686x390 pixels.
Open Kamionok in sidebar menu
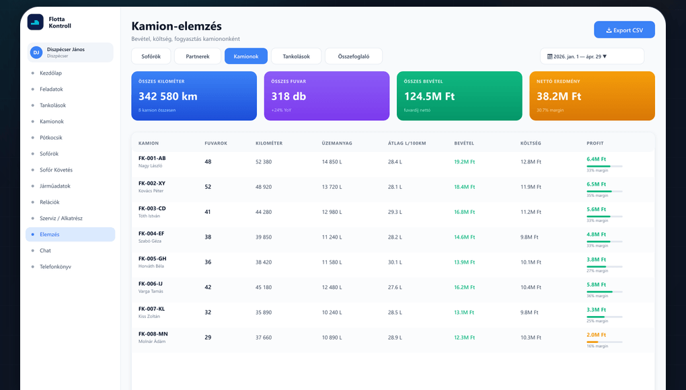pos(71,122)
